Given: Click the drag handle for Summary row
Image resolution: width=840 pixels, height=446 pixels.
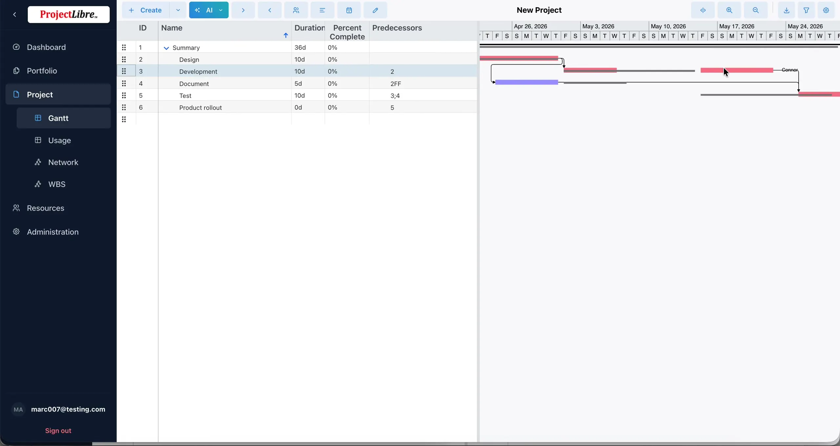Looking at the screenshot, I should click(124, 47).
